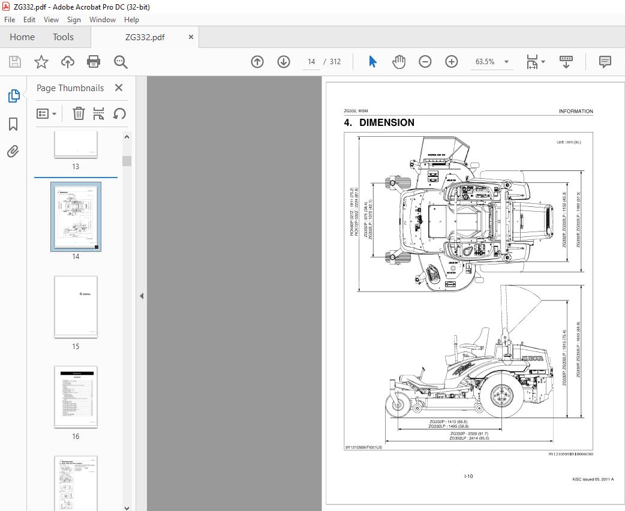Screen dimensions: 625x511
Task: Select page 13 thumbnail
Action: click(x=76, y=145)
